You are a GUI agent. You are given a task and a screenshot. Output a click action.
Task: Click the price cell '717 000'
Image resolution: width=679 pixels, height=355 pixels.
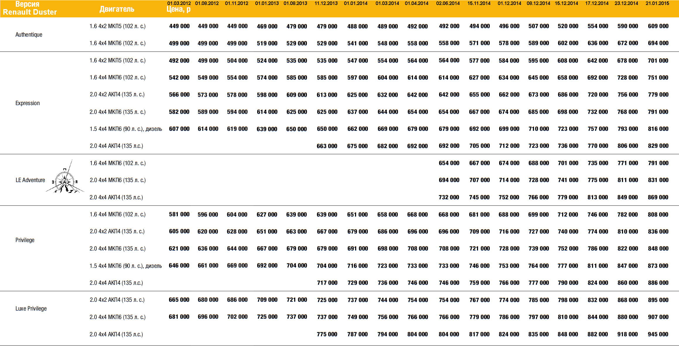tap(327, 283)
